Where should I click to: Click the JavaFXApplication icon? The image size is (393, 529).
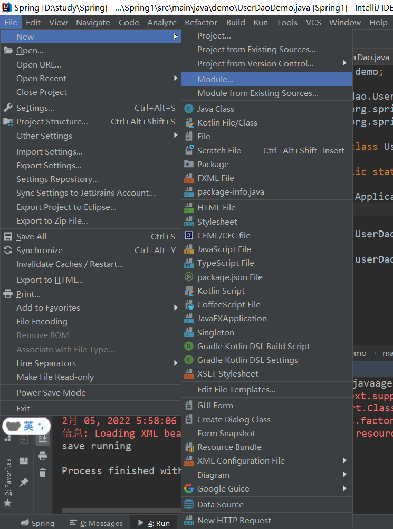pos(189,319)
